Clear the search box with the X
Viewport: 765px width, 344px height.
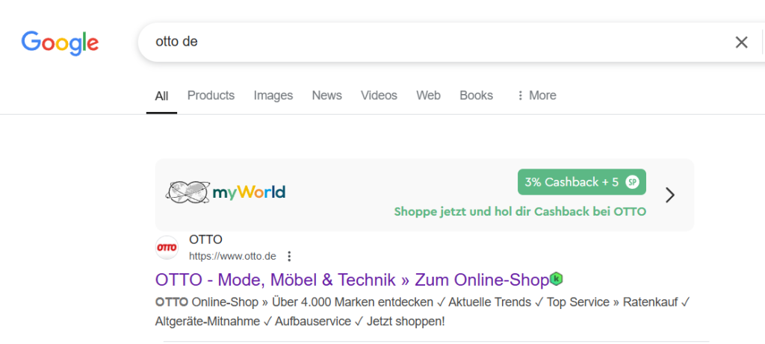(x=741, y=43)
